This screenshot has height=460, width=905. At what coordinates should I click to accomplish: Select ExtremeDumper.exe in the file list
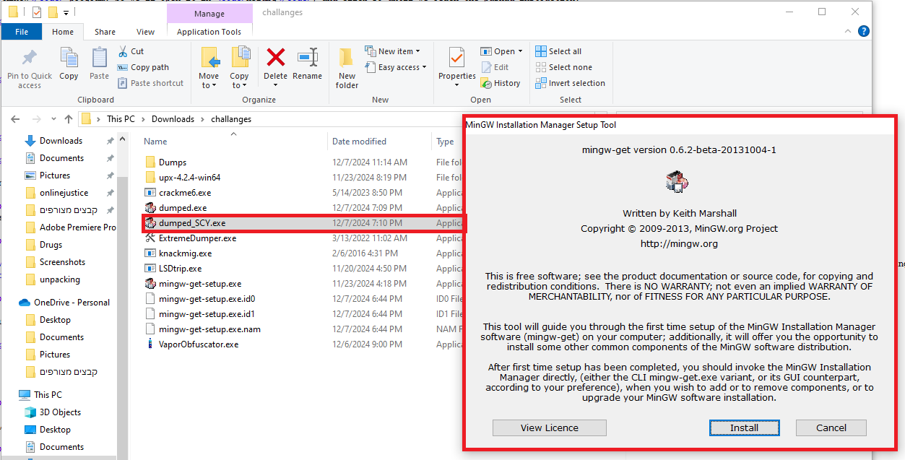197,238
